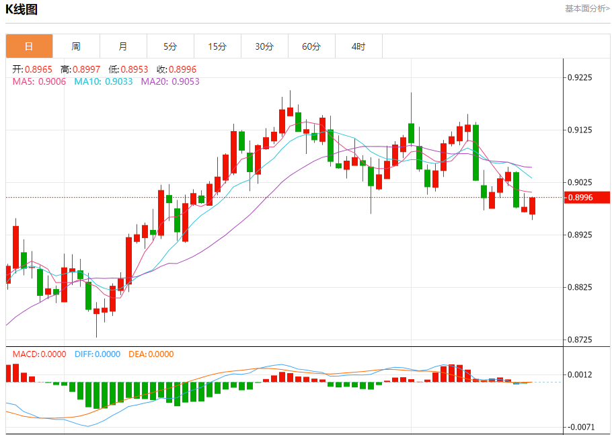Image resolution: width=612 pixels, height=435 pixels.
Task: Open the 4时 interval tab
Action: [358, 46]
